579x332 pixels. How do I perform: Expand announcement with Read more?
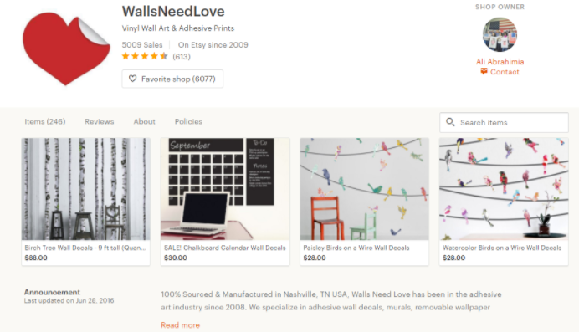pyautogui.click(x=180, y=325)
